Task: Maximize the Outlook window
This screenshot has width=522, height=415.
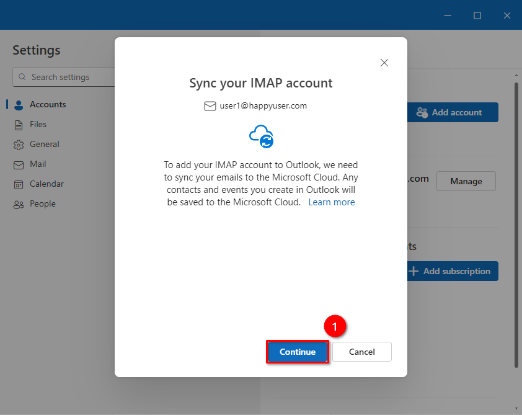Action: [x=477, y=16]
